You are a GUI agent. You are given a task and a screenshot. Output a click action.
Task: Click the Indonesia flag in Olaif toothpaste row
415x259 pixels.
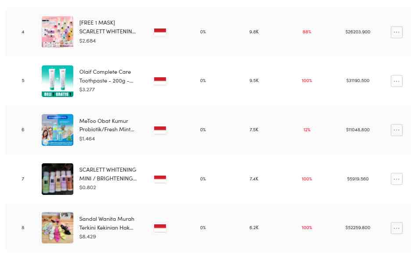click(160, 81)
